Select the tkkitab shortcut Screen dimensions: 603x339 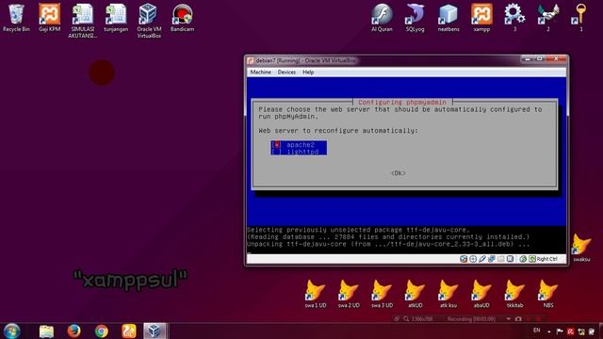(x=514, y=294)
